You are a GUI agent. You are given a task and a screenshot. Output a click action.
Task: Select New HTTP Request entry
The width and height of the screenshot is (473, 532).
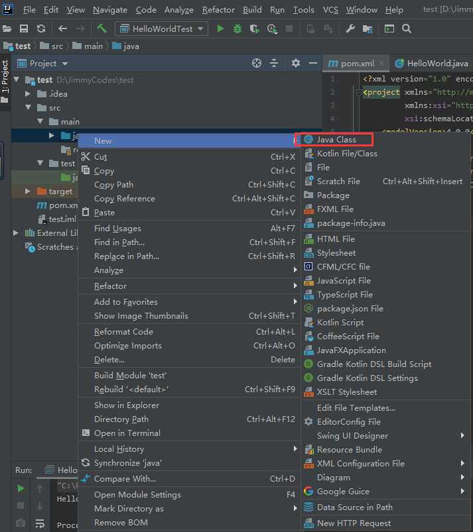click(x=386, y=523)
